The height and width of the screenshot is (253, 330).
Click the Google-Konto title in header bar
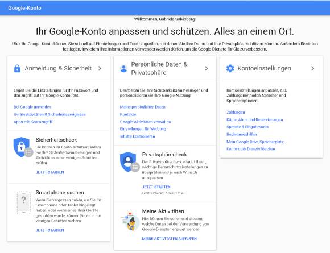[x=24, y=8]
